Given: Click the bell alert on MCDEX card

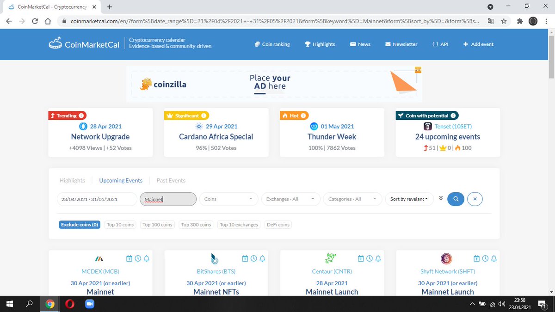Looking at the screenshot, I should click(147, 258).
